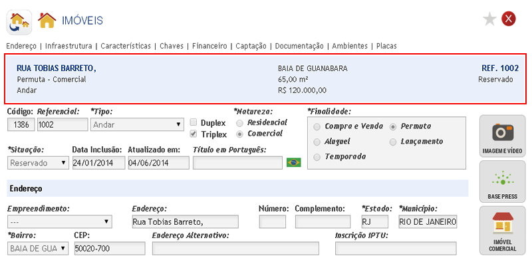Click the Endereço field with Rua Tobias Barreto
This screenshot has width=532, height=266.
click(x=185, y=221)
